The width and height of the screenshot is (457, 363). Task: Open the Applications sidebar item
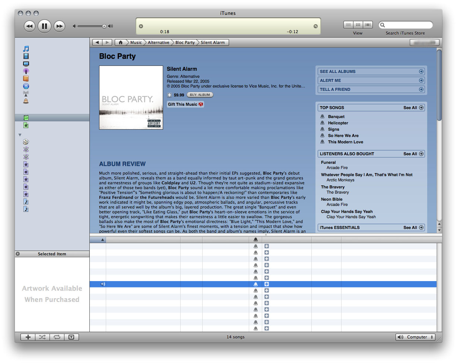tap(26, 86)
